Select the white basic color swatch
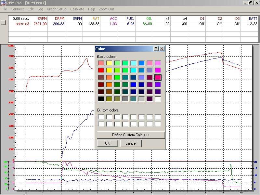This screenshot has width=260, height=195. 158,99
